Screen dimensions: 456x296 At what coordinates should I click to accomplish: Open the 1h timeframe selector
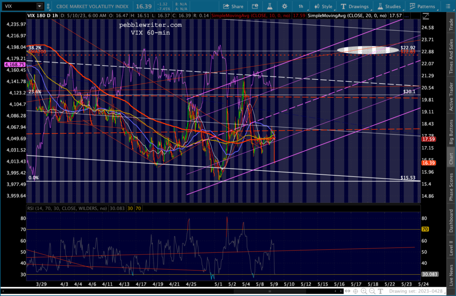point(301,7)
